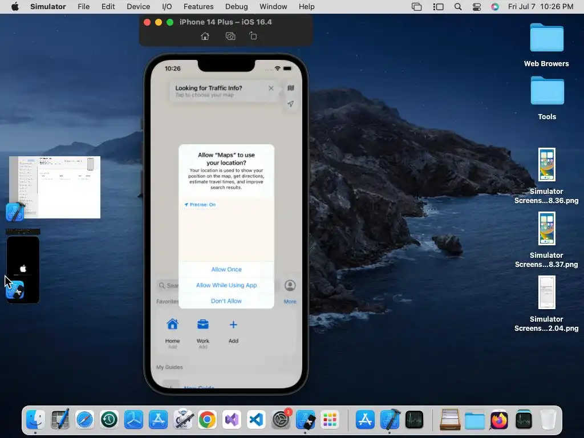Tap the Maps profile account icon
Screen dimensions: 584x438
290,285
